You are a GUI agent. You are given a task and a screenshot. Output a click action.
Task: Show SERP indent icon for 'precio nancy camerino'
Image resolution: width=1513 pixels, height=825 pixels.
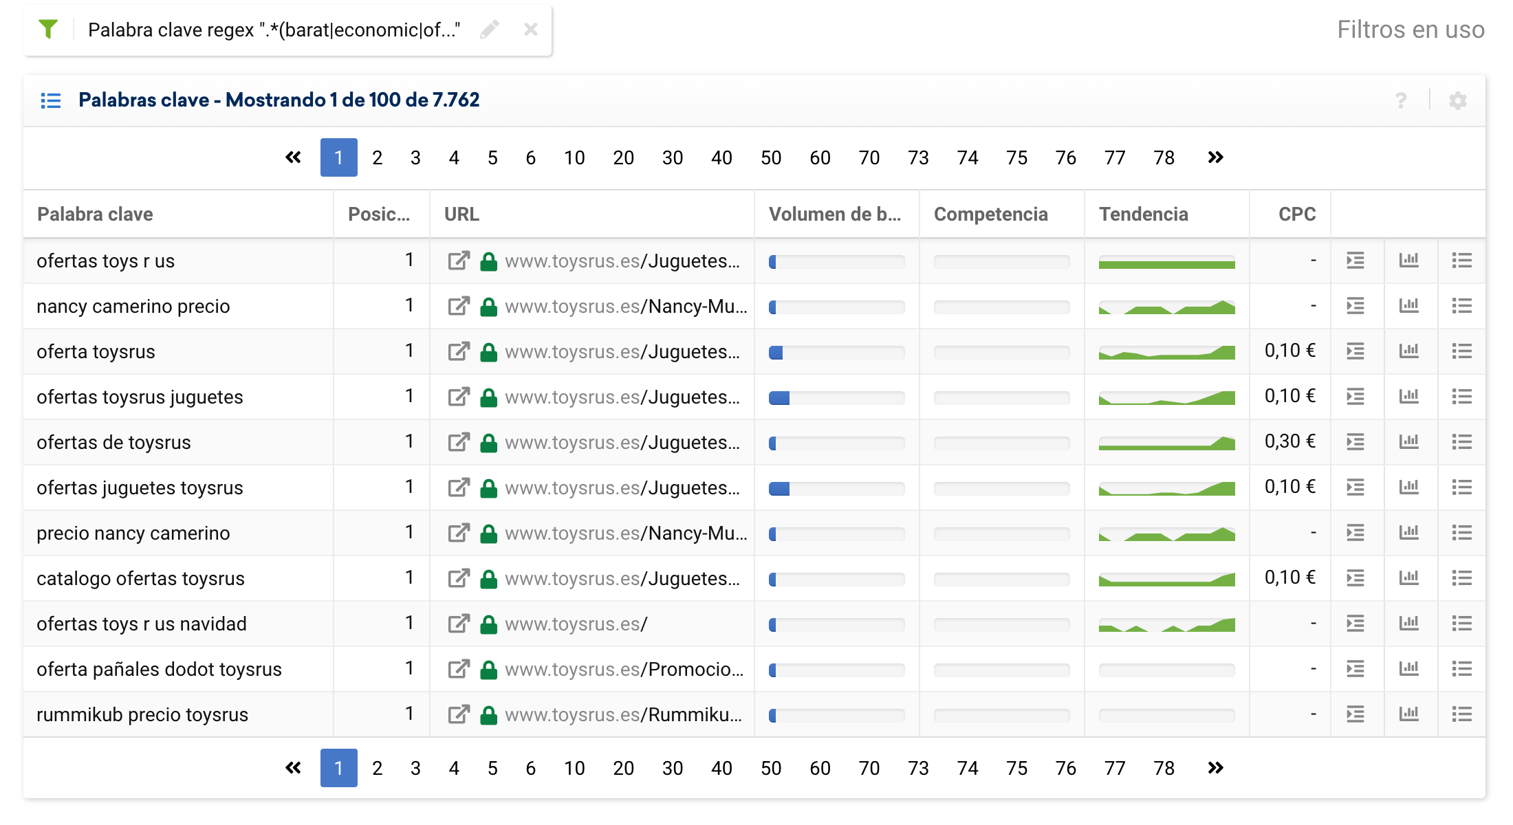coord(1356,533)
